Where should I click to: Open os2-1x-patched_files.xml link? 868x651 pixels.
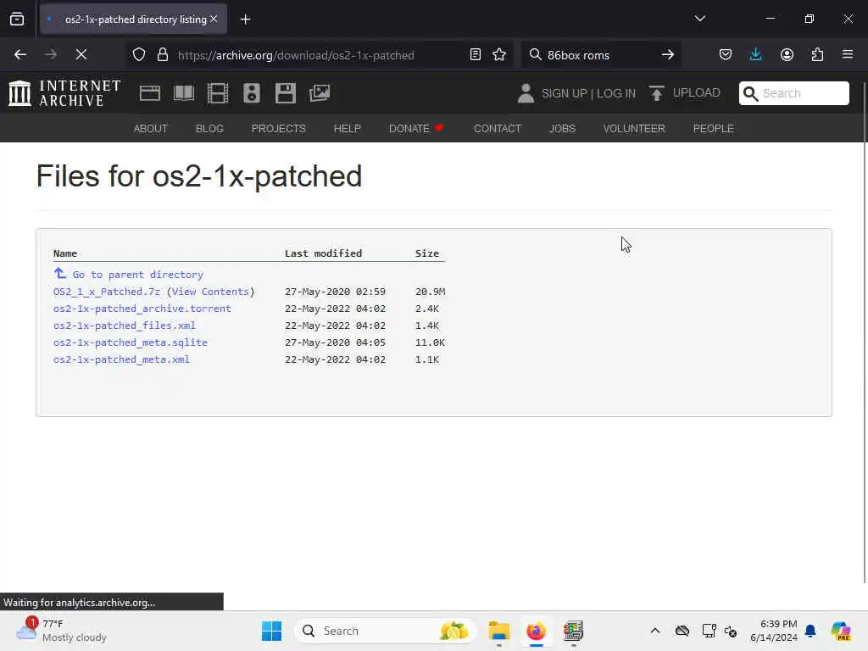tap(125, 325)
